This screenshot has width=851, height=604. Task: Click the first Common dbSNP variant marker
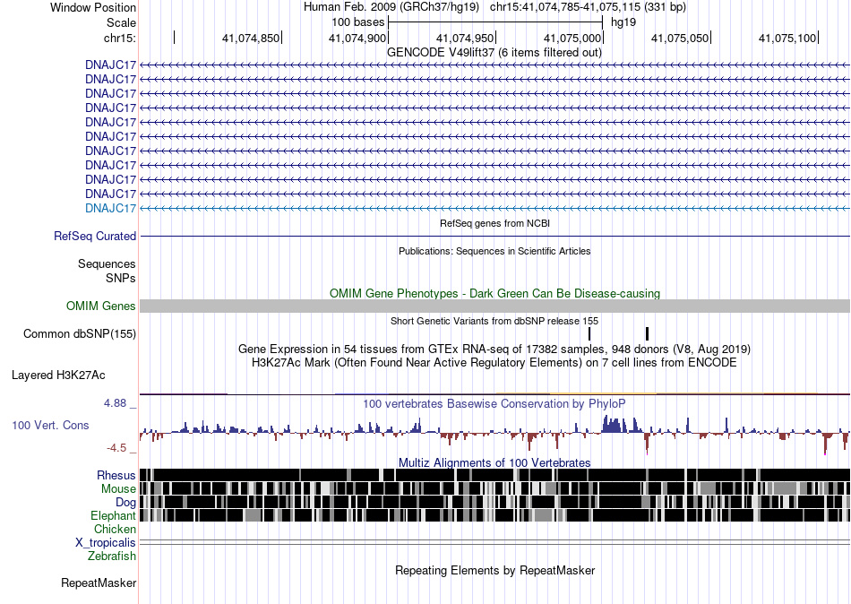pyautogui.click(x=589, y=333)
